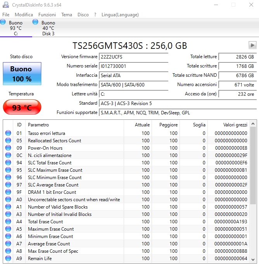Click status orb for N. cicli alimentazione row
Viewport: 259px width, 264px height.
8,155
